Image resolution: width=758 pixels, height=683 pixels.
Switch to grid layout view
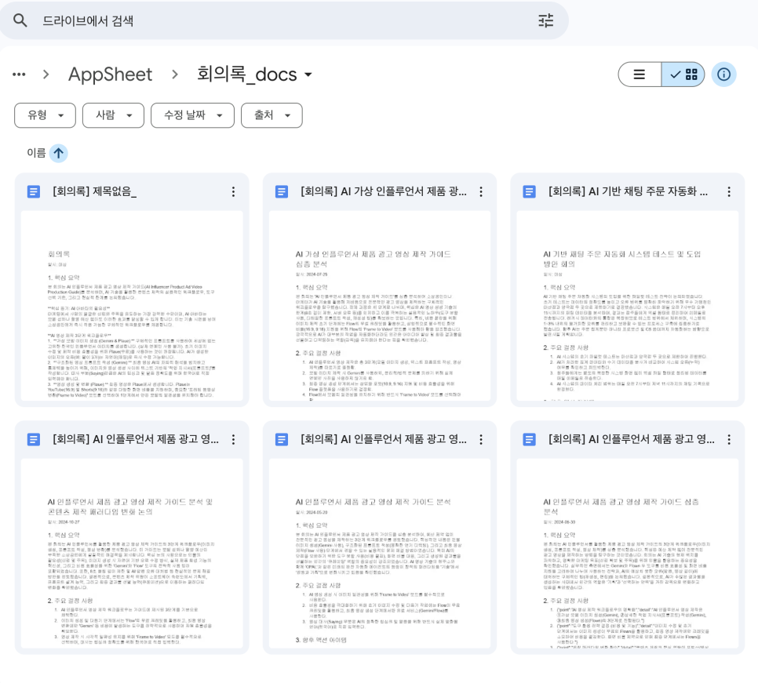[683, 74]
